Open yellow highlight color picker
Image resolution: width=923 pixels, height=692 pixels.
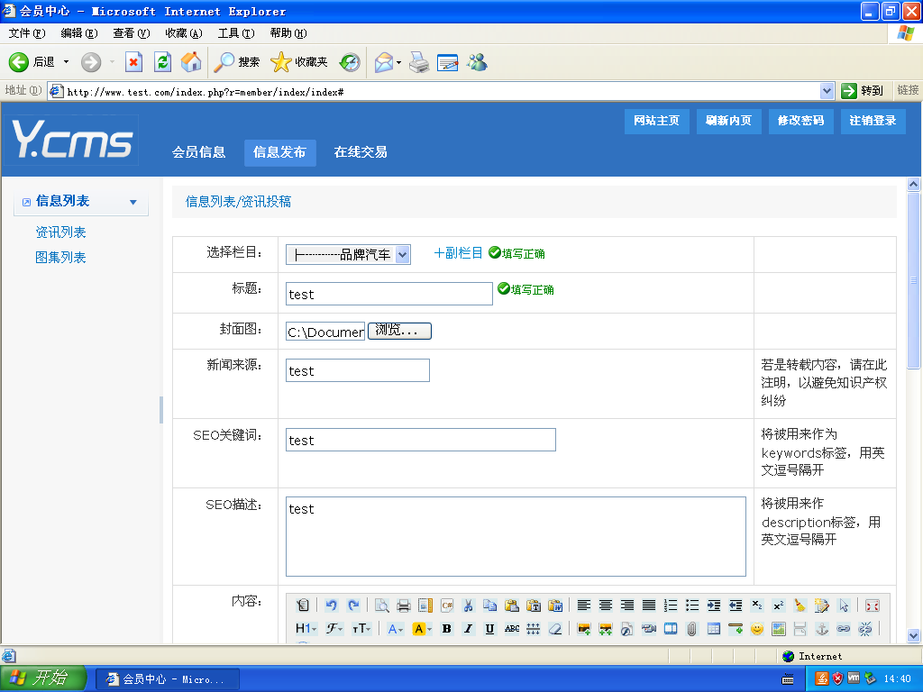coord(422,628)
